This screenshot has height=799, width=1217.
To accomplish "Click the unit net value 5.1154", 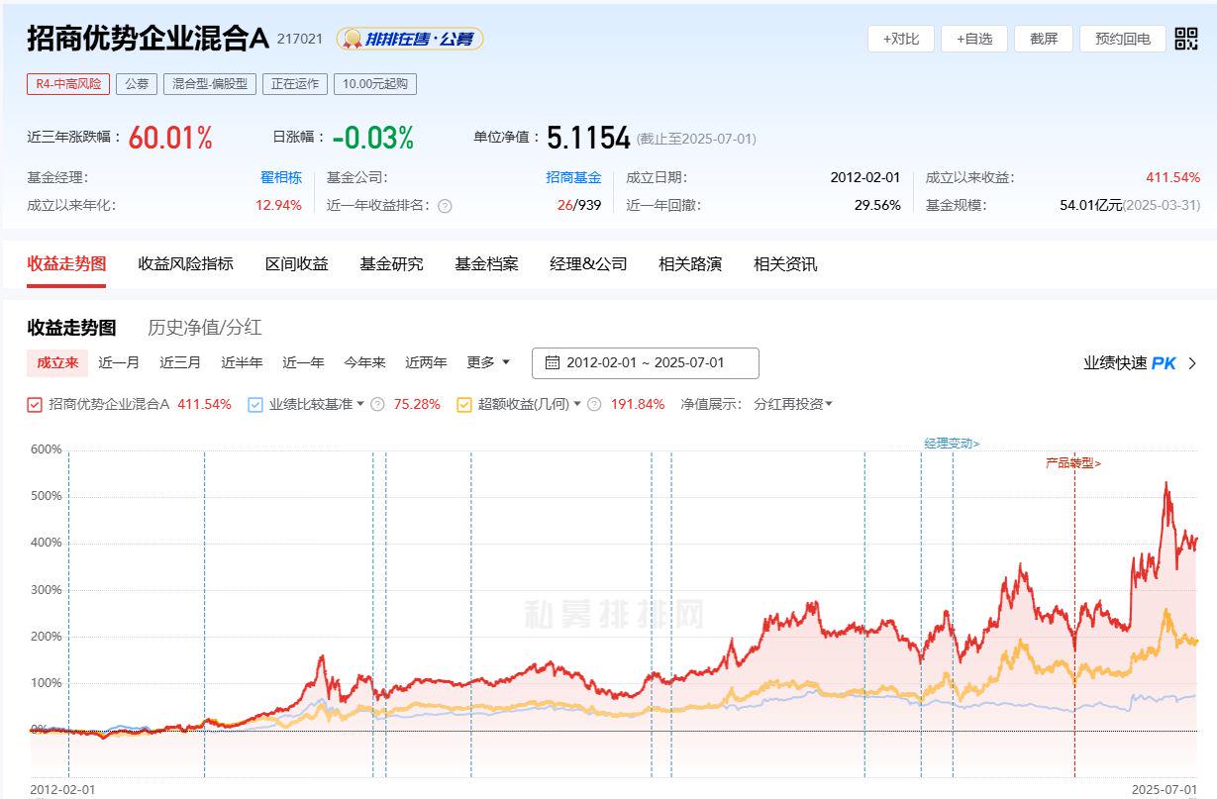I will click(588, 138).
